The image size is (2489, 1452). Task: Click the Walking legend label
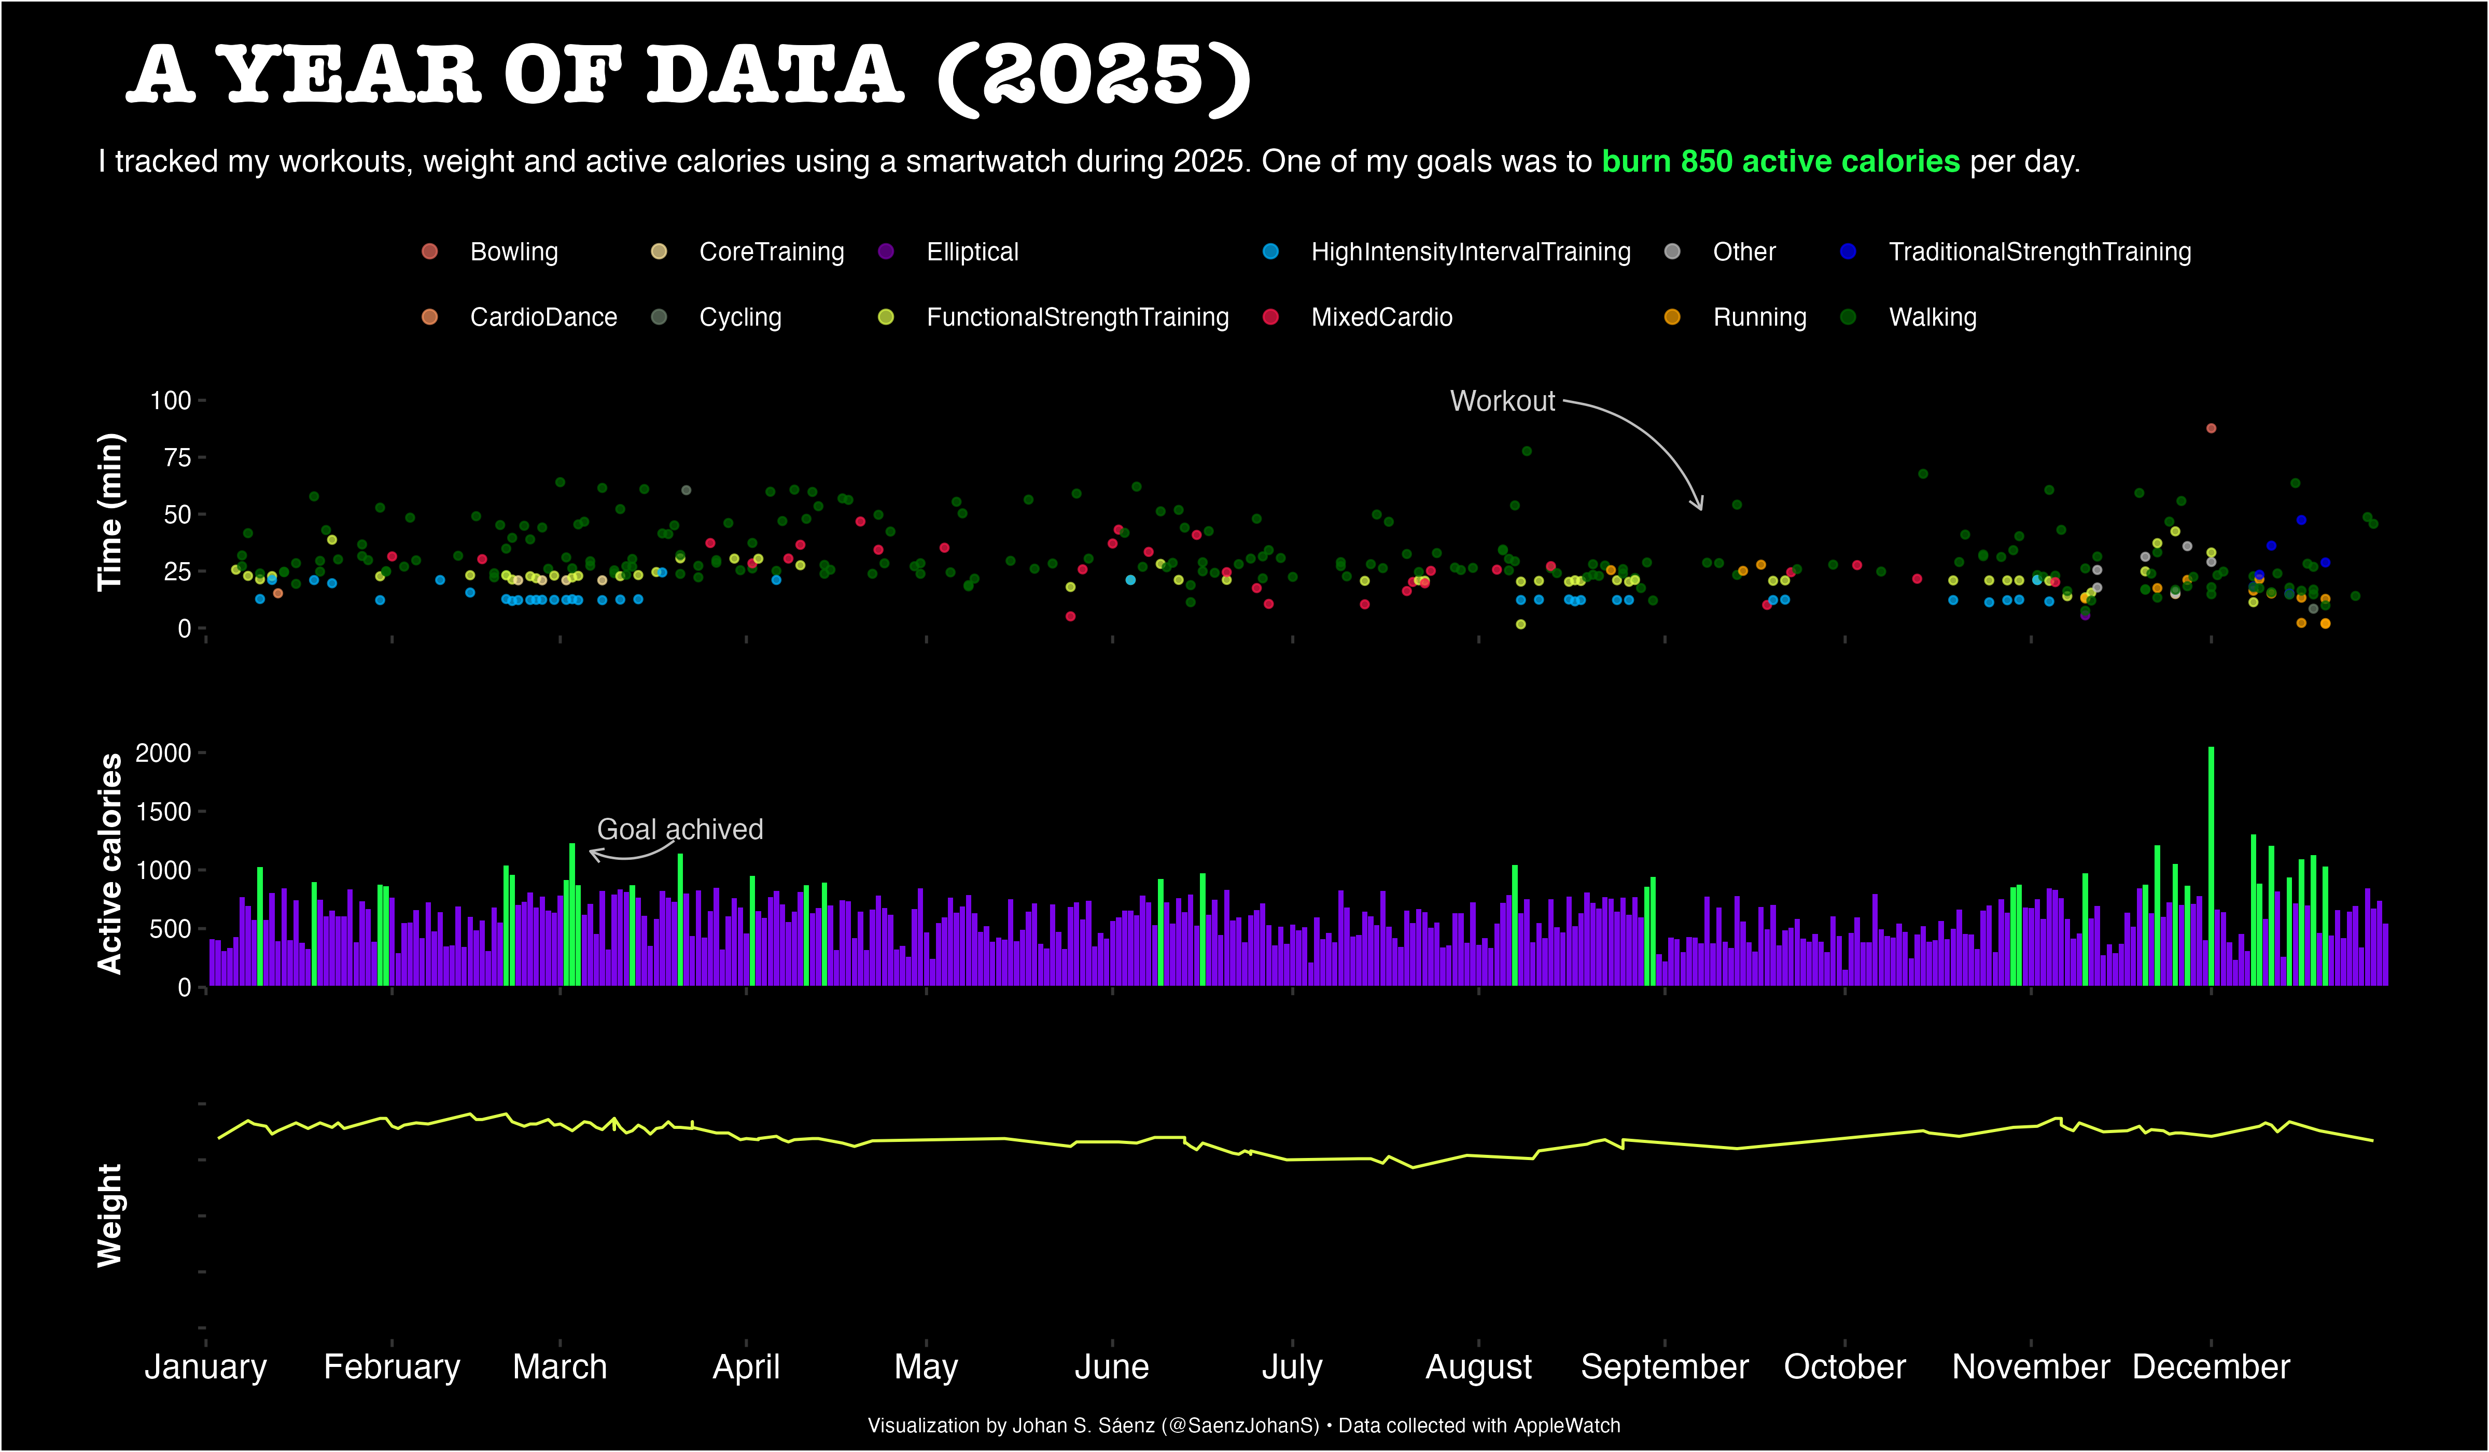1932,317
